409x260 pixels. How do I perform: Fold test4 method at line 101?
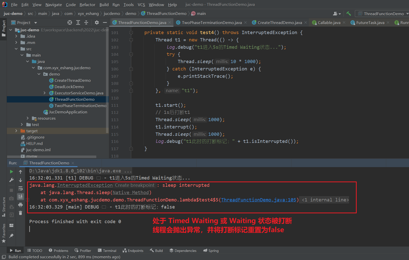point(131,33)
